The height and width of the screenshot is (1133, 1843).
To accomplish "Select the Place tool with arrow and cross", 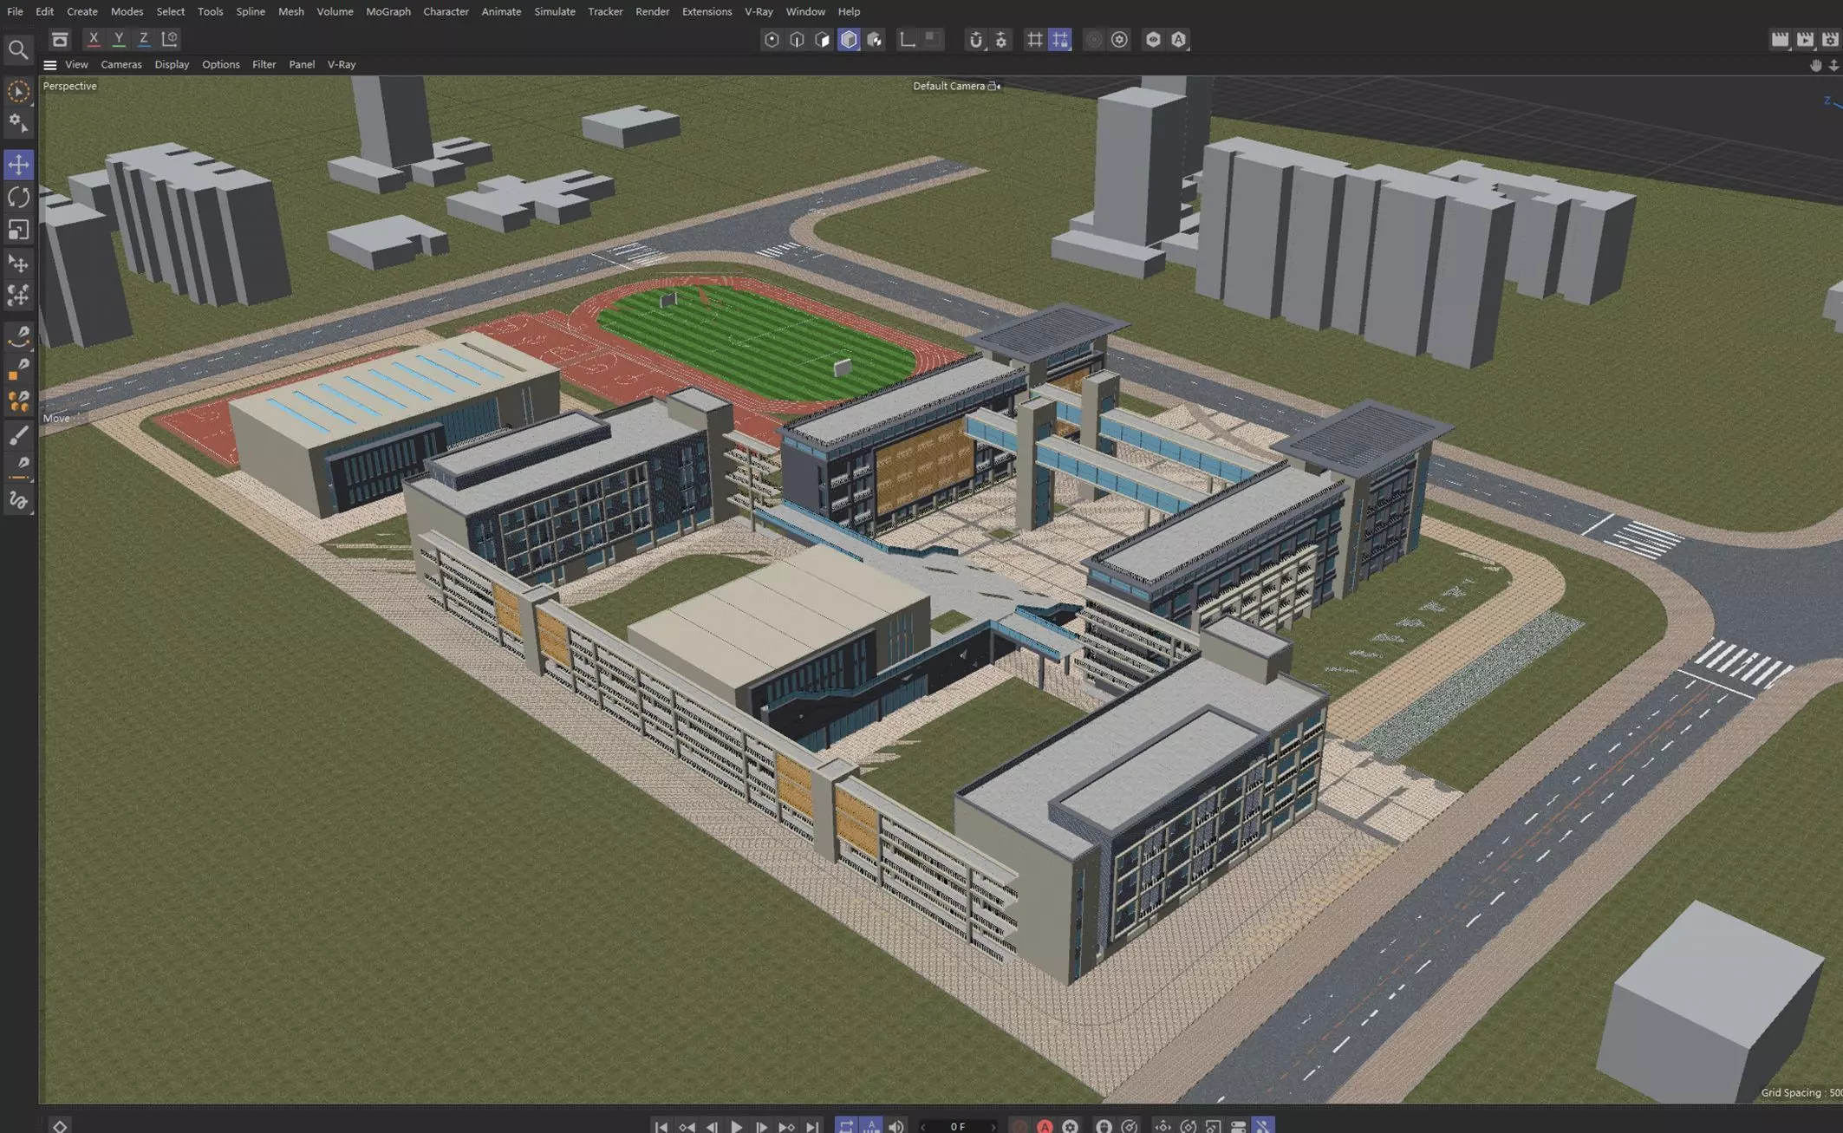I will [18, 264].
